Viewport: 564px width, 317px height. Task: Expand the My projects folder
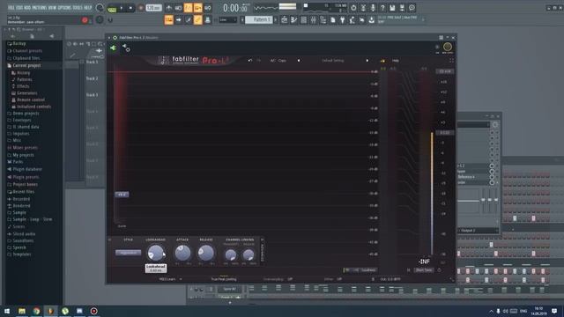coord(24,155)
